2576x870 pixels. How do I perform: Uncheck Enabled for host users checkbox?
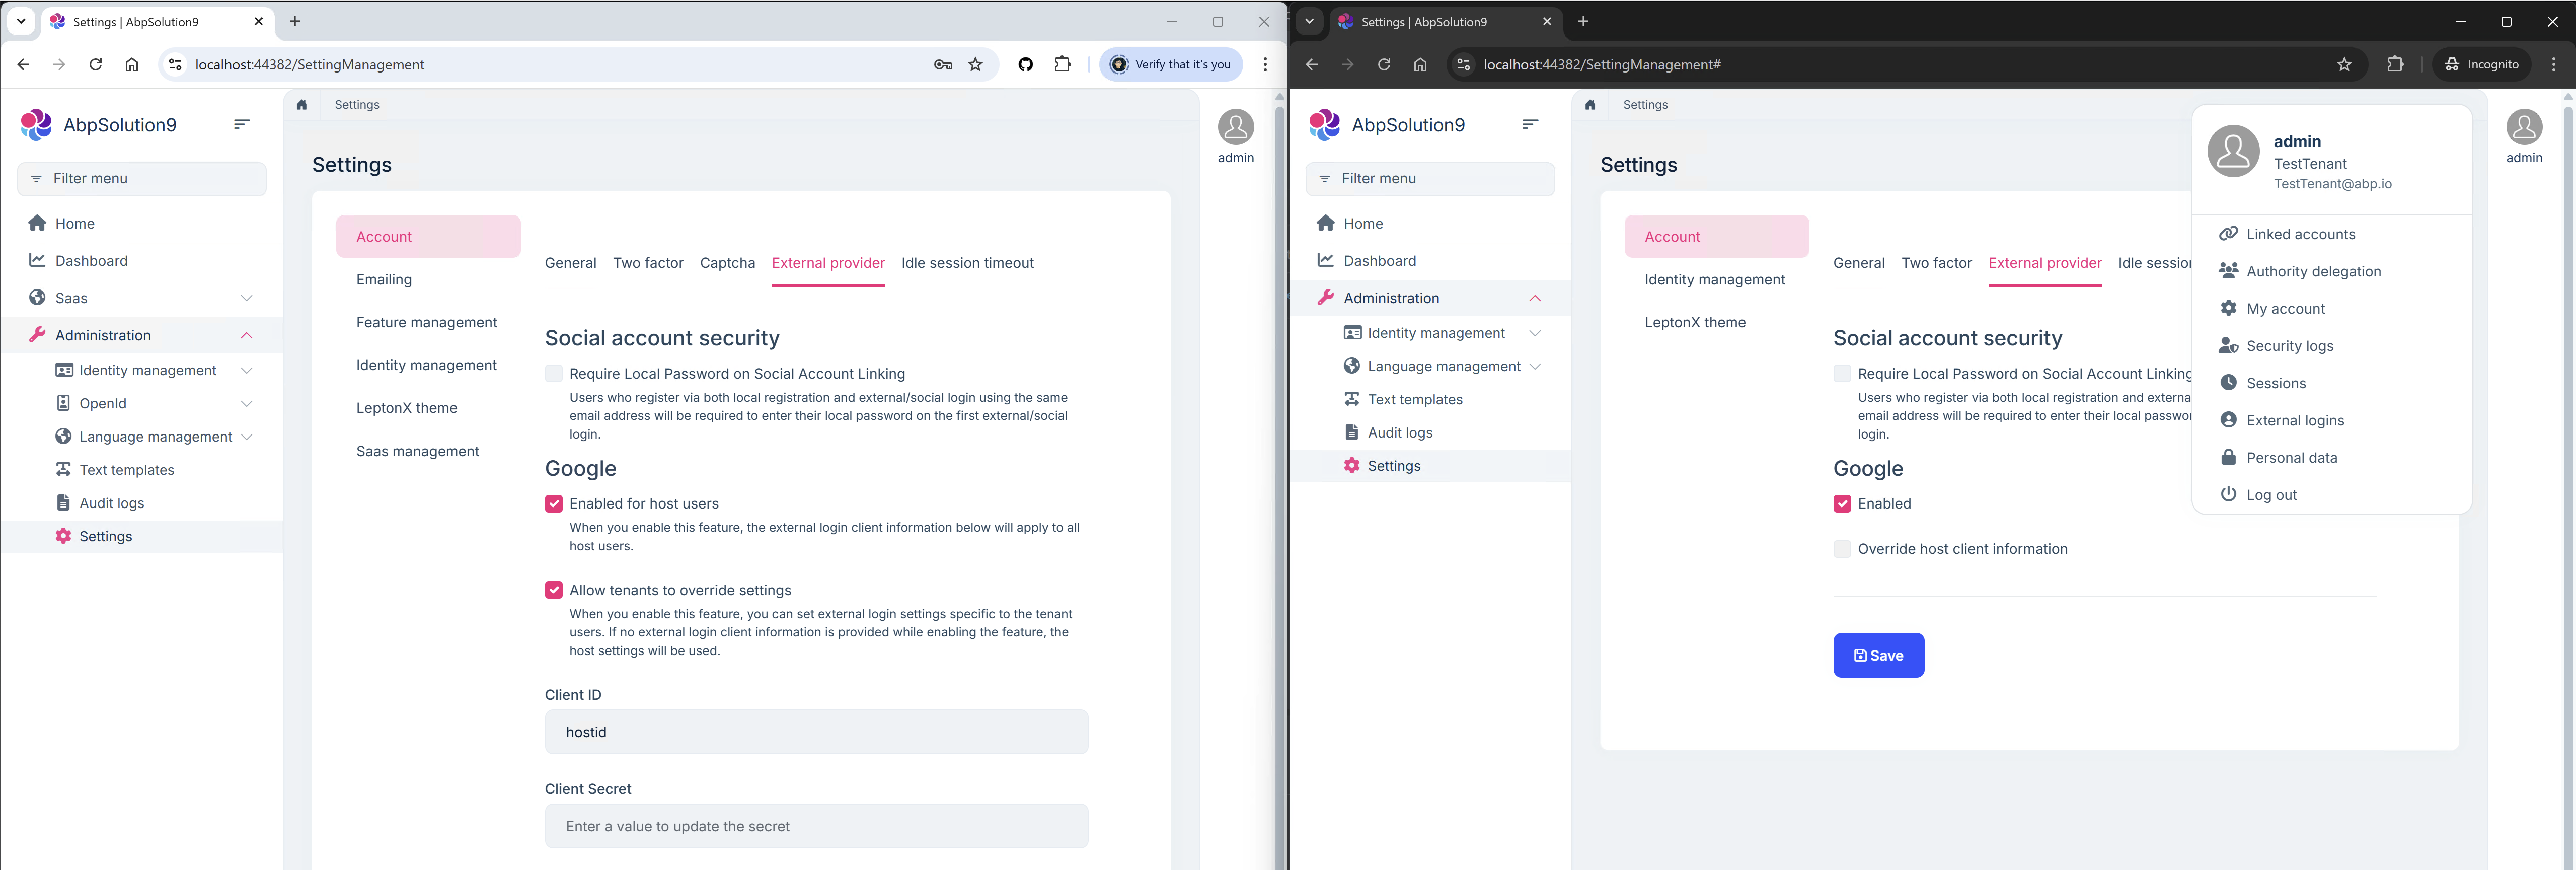(x=554, y=504)
